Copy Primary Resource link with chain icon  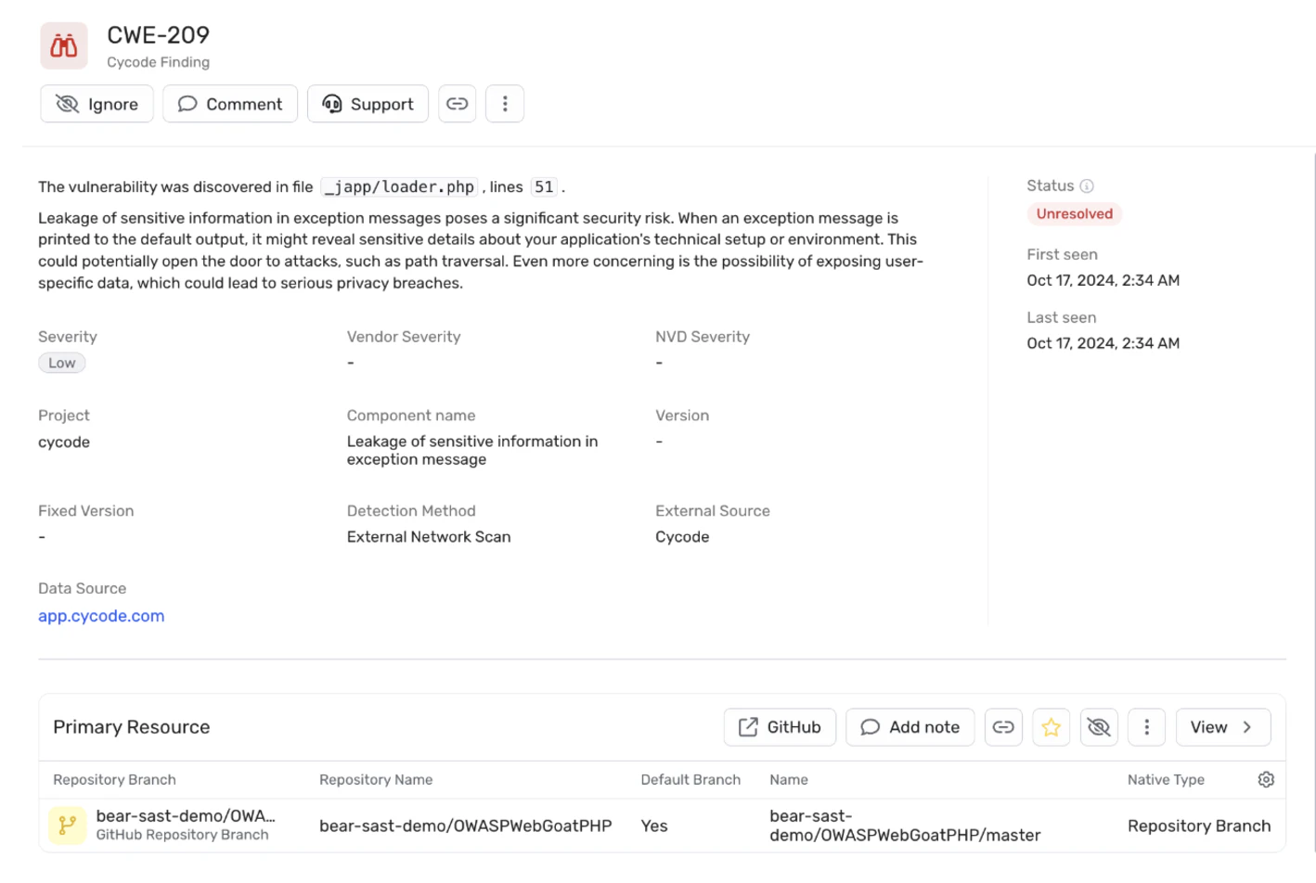(1003, 727)
